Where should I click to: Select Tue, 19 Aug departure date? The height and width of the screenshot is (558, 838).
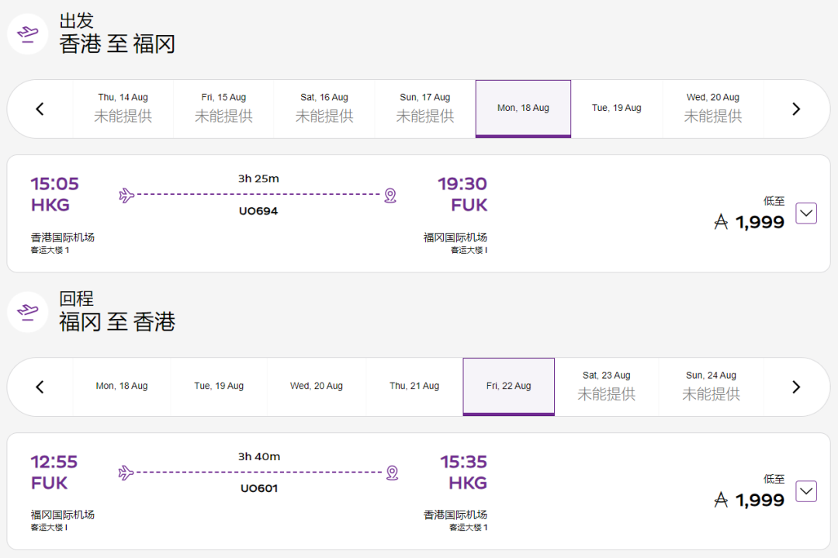click(x=616, y=109)
